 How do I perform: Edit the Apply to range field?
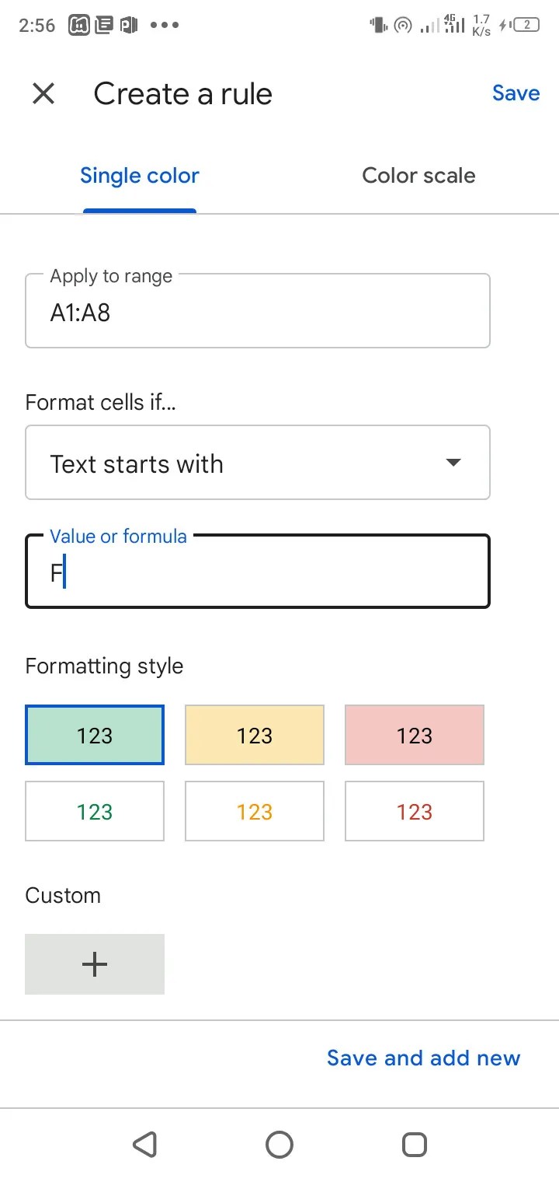pos(257,313)
